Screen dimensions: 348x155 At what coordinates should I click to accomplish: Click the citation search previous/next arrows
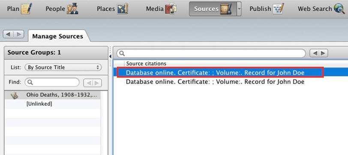coord(319,53)
